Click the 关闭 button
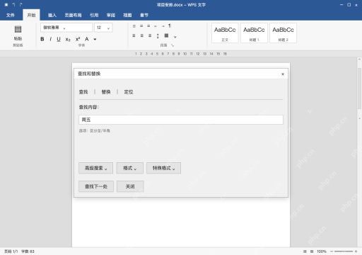362x255 pixels. click(x=130, y=186)
